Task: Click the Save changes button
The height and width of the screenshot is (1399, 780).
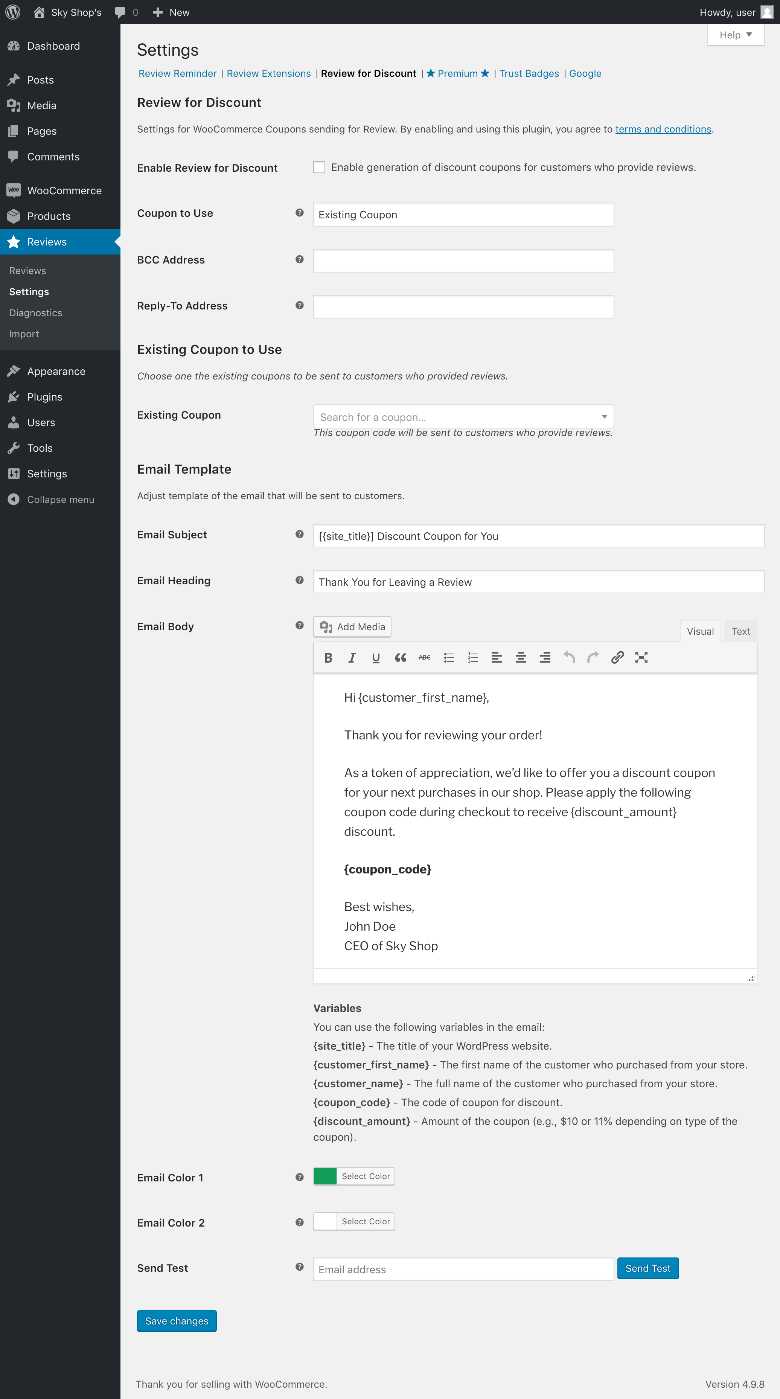Action: pyautogui.click(x=177, y=1321)
